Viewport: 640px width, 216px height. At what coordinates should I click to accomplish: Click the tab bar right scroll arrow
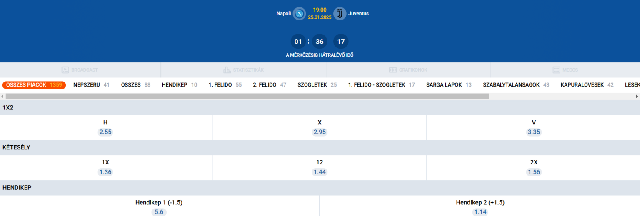click(637, 96)
